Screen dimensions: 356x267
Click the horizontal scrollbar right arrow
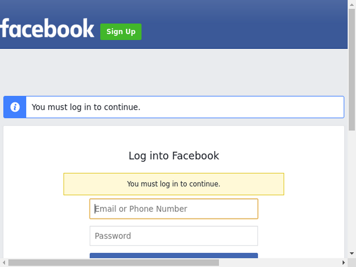[343, 263]
